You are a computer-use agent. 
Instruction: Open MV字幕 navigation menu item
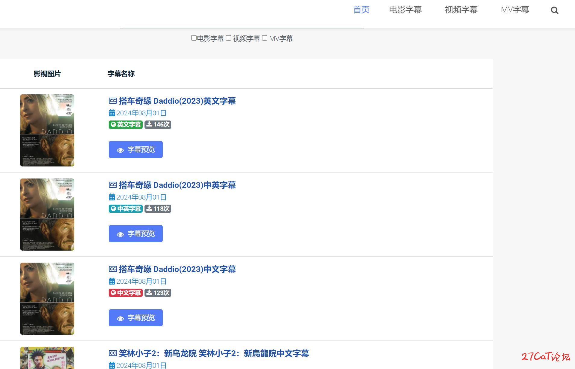(x=515, y=10)
